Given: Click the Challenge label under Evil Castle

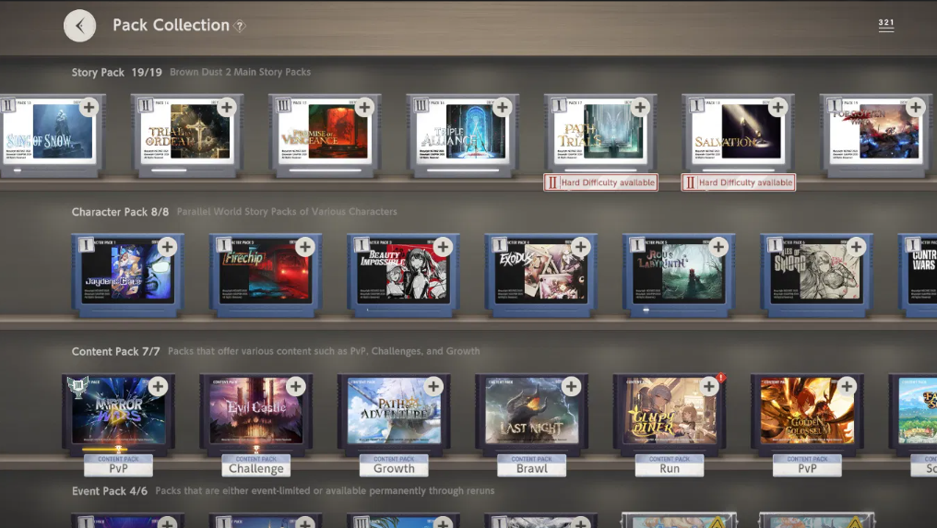Looking at the screenshot, I should point(255,465).
